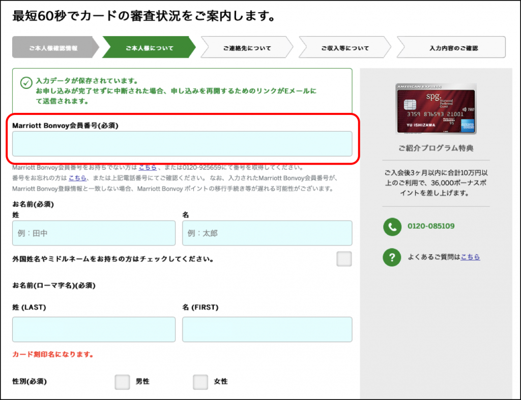
Task: Click the お名前(必須) label
Action: (33, 204)
